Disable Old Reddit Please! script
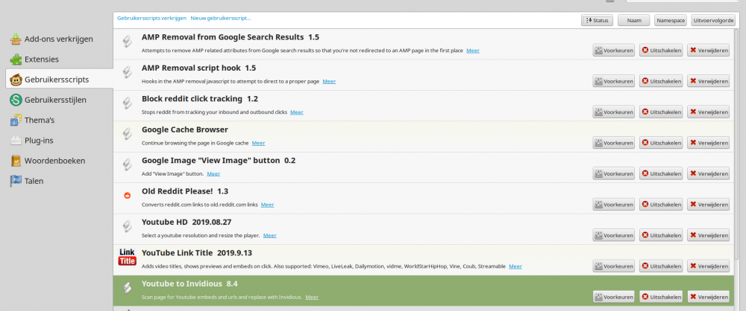746x311 pixels. [661, 205]
